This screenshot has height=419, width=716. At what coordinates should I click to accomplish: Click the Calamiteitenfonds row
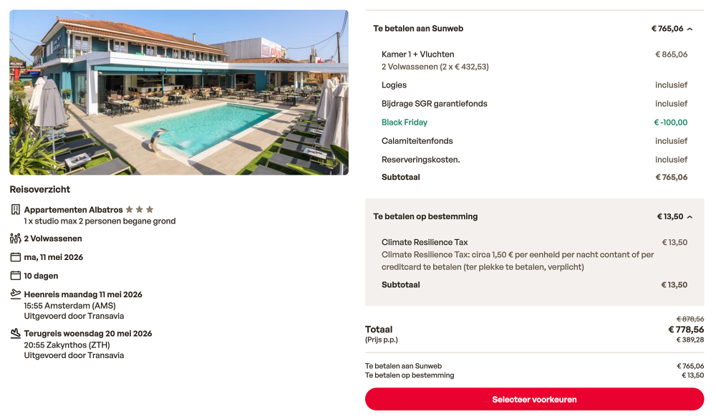417,141
